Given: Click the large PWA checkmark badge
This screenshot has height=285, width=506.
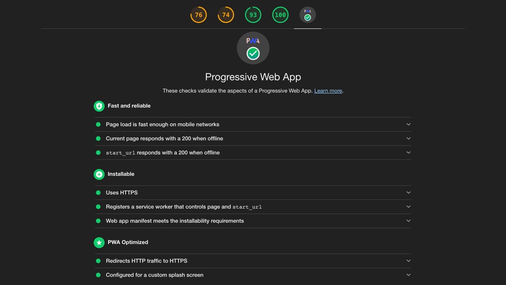Looking at the screenshot, I should pos(253,48).
